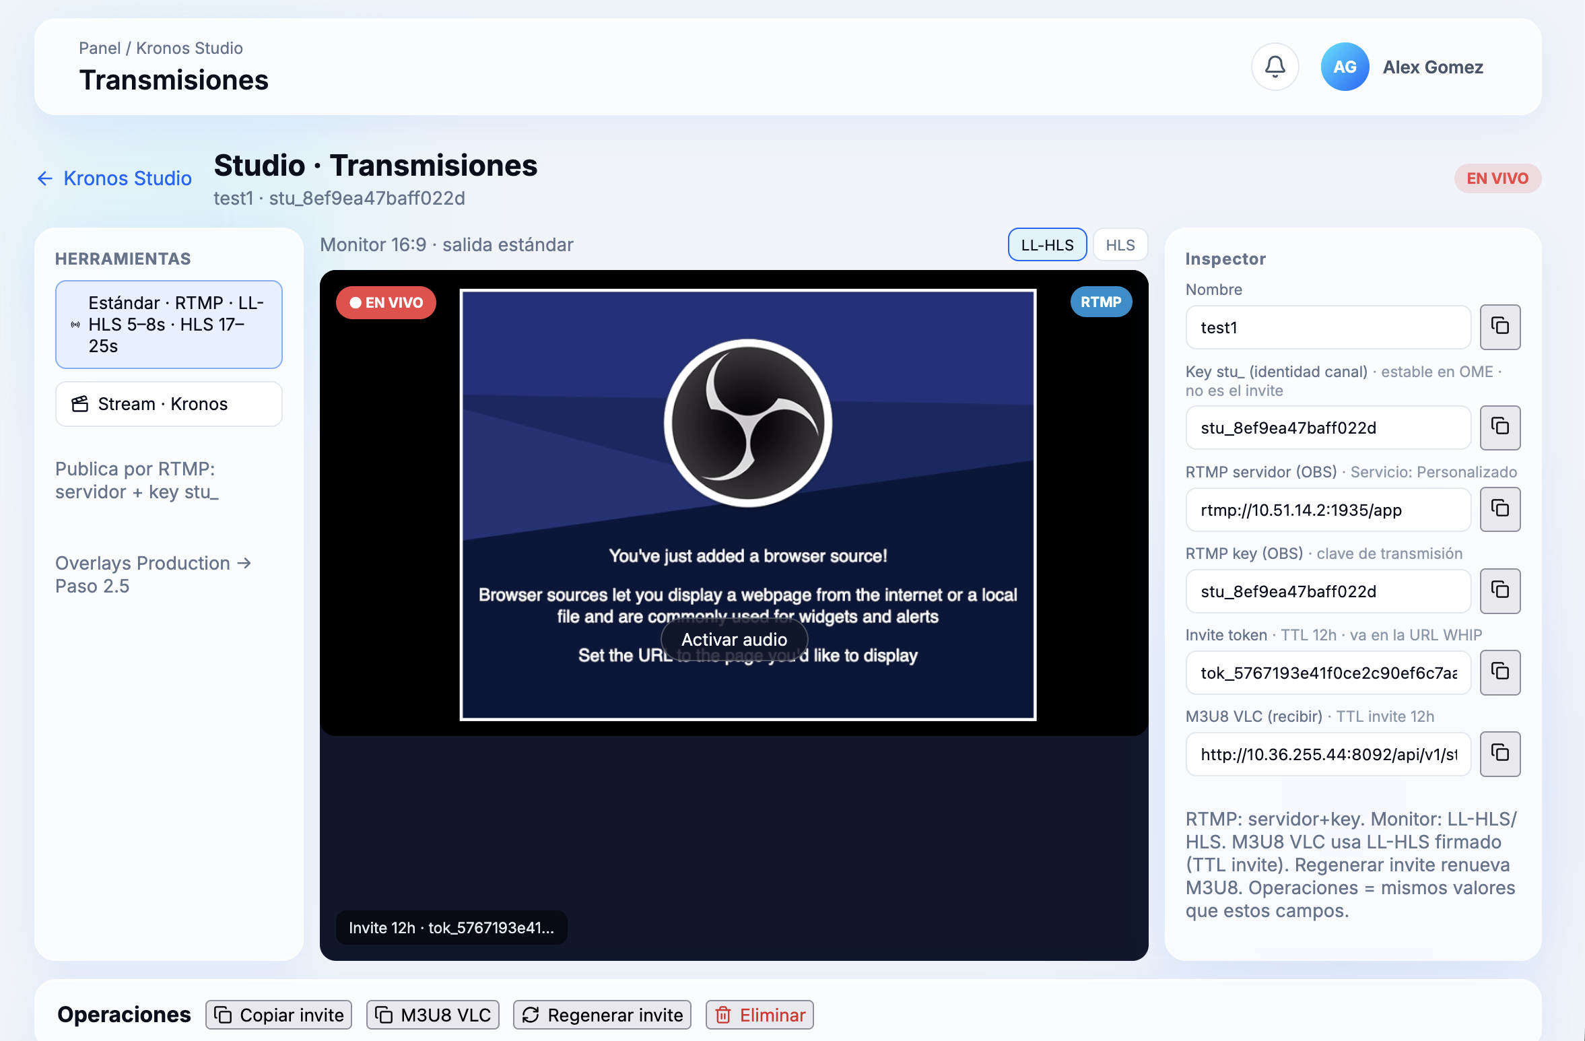Copy the Nombre test1 field
Screen dimensions: 1585x1041
(x=1499, y=327)
